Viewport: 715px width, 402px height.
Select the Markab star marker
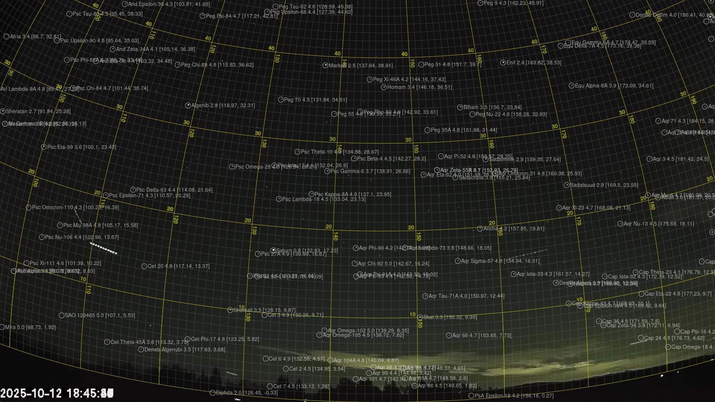point(325,66)
